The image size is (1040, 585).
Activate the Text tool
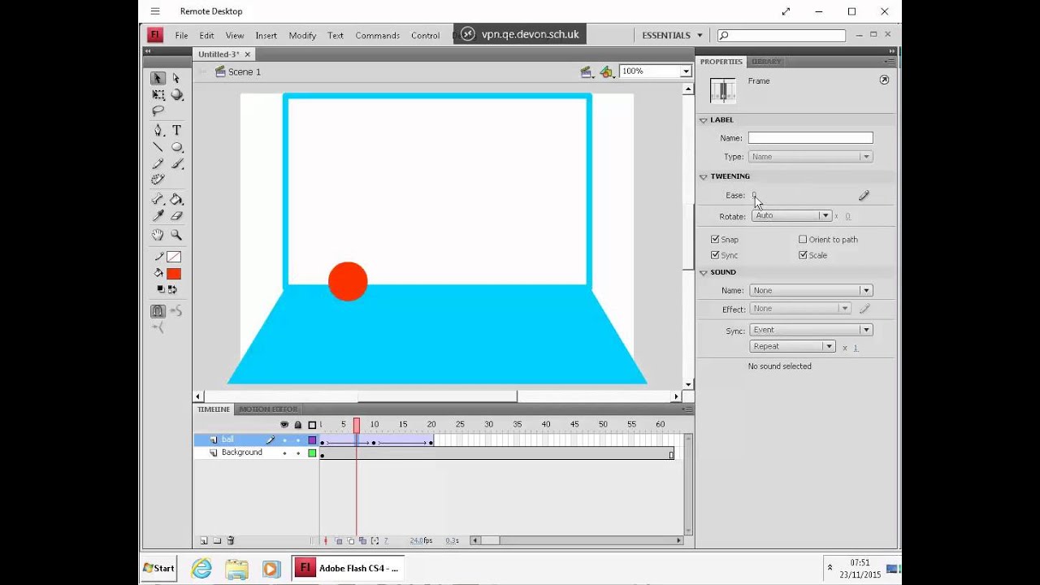[176, 130]
